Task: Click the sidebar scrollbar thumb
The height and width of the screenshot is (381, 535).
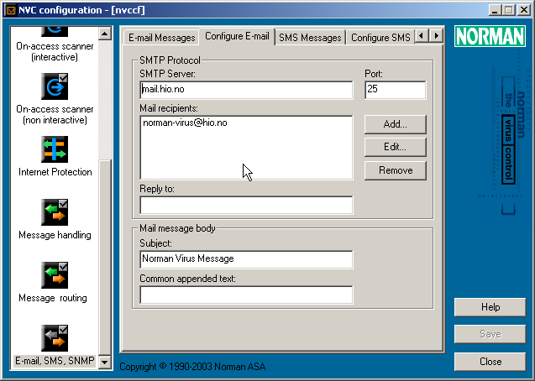Action: 105,258
